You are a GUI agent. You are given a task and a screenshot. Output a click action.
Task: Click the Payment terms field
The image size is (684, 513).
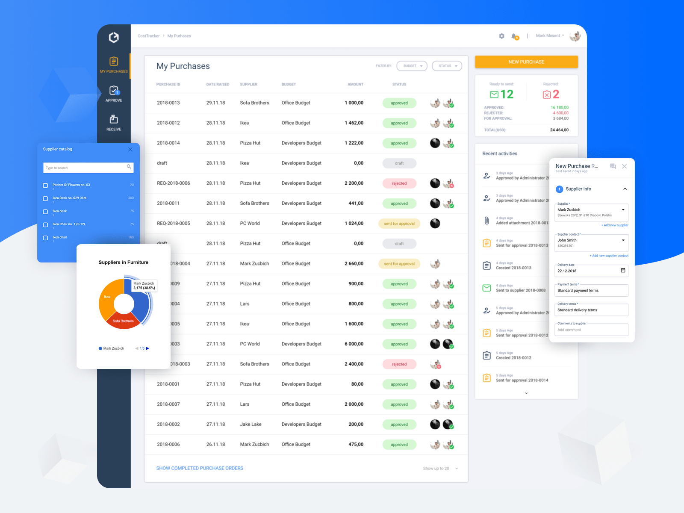pos(591,290)
